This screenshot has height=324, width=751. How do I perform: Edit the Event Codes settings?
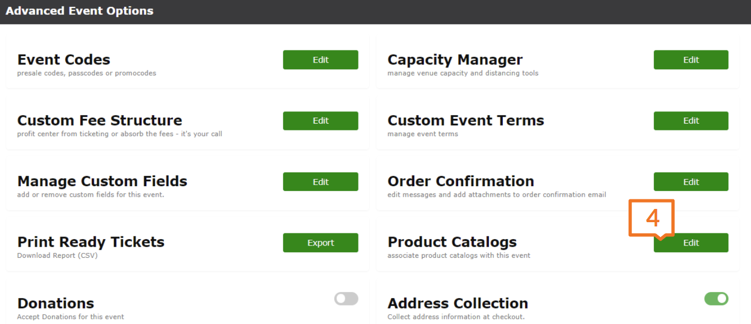coord(320,60)
